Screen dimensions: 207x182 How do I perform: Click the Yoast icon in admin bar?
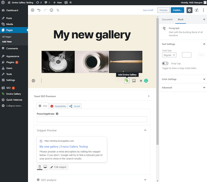[66, 3]
